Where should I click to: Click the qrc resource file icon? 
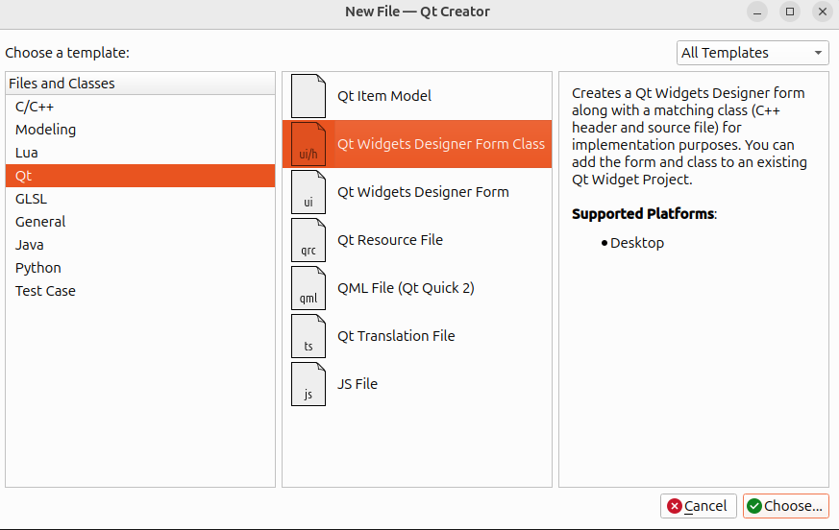click(308, 240)
